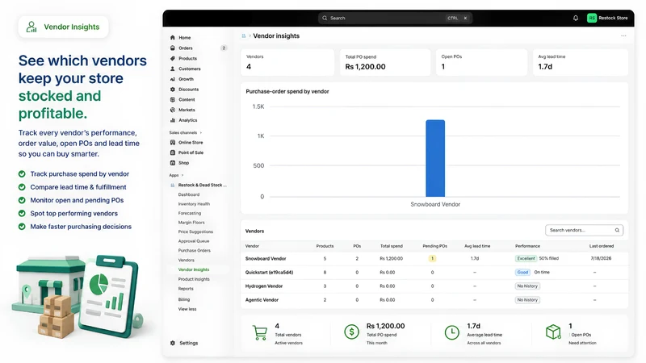Open Price Suggestions page
646x363 pixels.
click(x=195, y=232)
